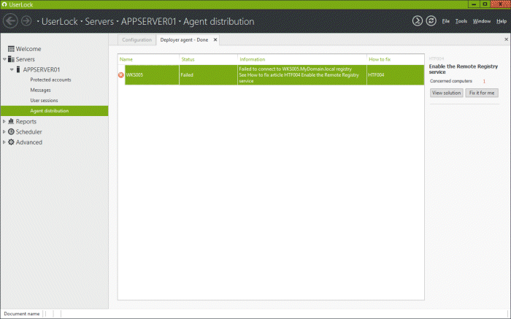Sort by the Name column header
Screen dimensions: 511x319
coord(148,59)
